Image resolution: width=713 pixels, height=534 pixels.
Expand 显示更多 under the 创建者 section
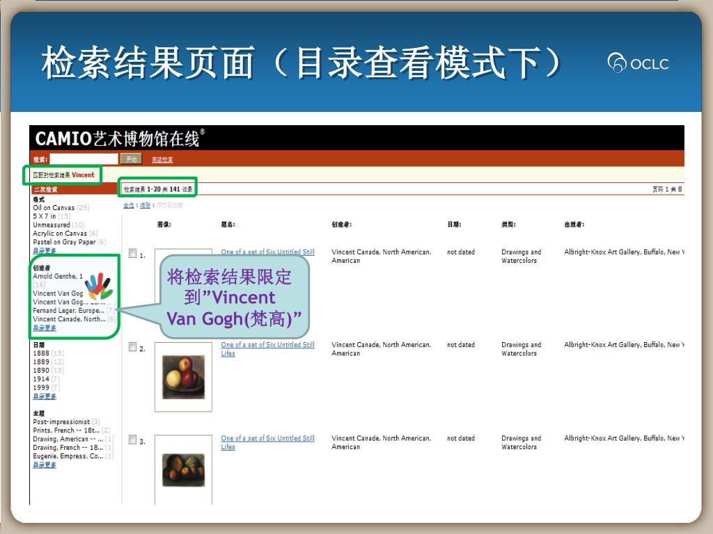(45, 328)
